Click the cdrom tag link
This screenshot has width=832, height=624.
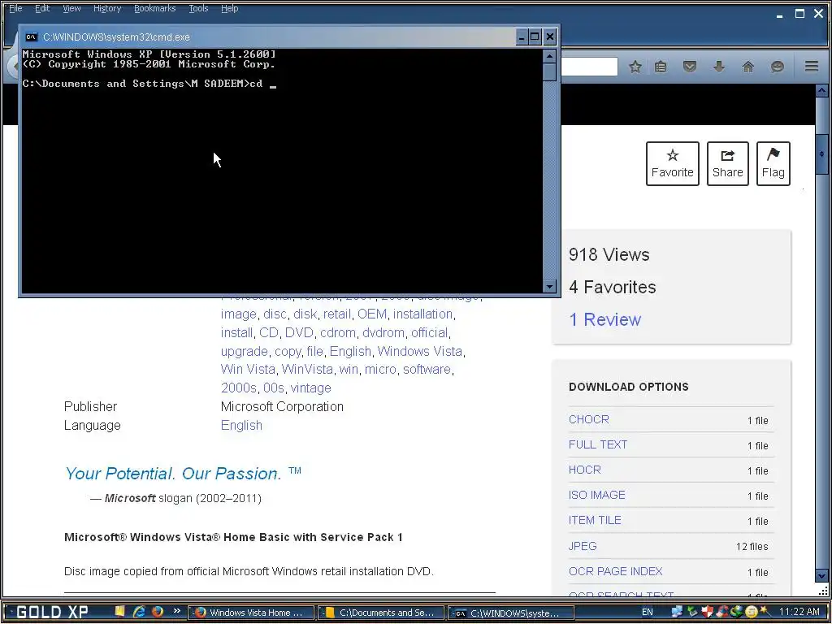(338, 332)
